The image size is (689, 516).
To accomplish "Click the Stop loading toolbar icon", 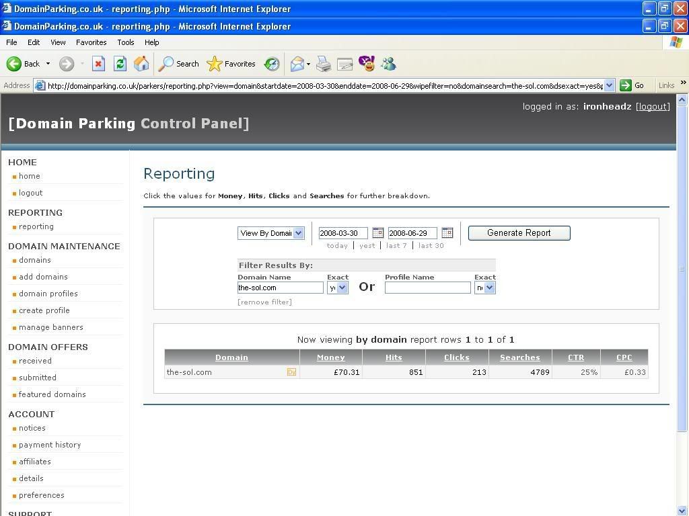I will pos(98,64).
